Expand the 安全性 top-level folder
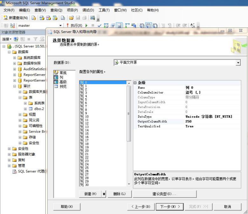The height and width of the screenshot is (214, 248). point(10,149)
